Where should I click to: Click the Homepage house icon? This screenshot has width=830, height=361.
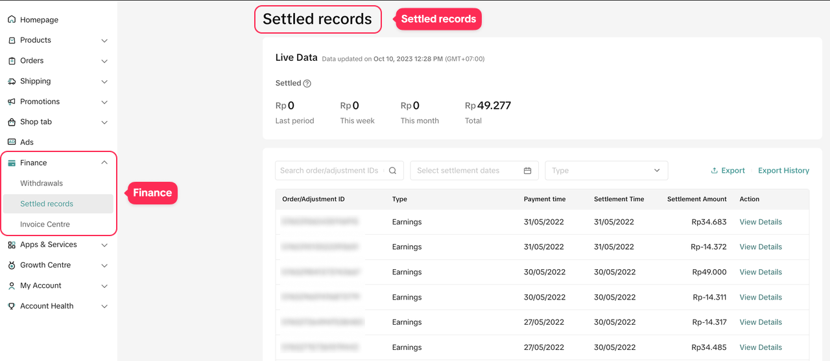click(12, 19)
